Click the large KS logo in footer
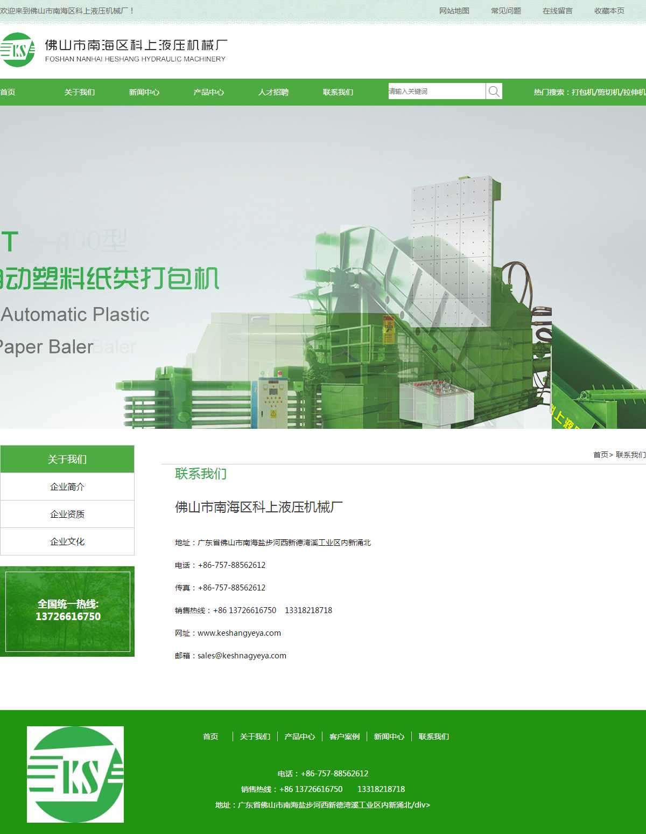The width and height of the screenshot is (646, 834). pos(75,774)
